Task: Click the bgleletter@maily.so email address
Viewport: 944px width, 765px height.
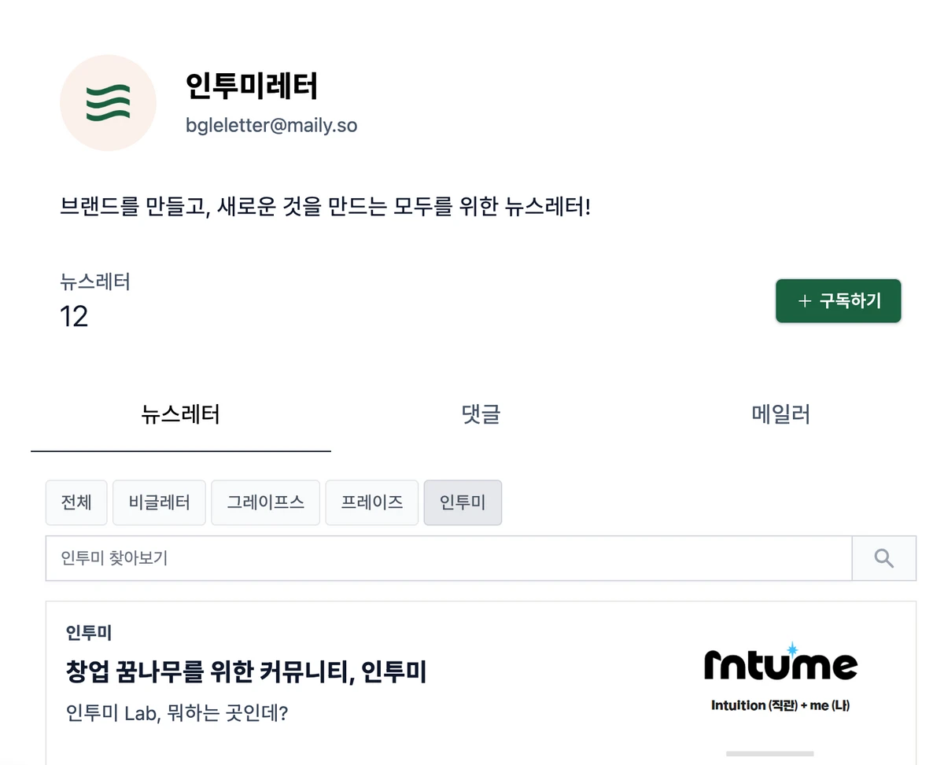Action: click(271, 125)
